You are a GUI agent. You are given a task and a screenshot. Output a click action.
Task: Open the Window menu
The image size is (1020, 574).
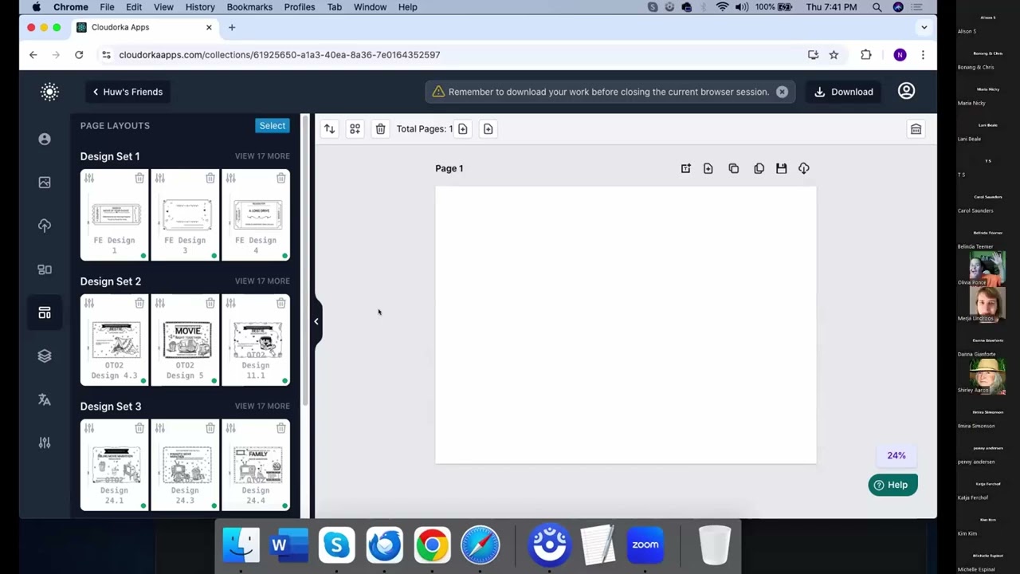tap(370, 7)
